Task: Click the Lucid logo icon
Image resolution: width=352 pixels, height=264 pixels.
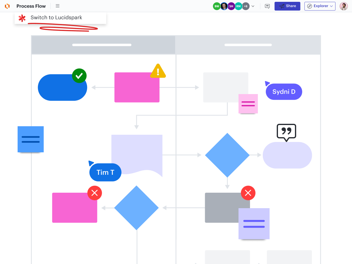Action: pyautogui.click(x=7, y=6)
